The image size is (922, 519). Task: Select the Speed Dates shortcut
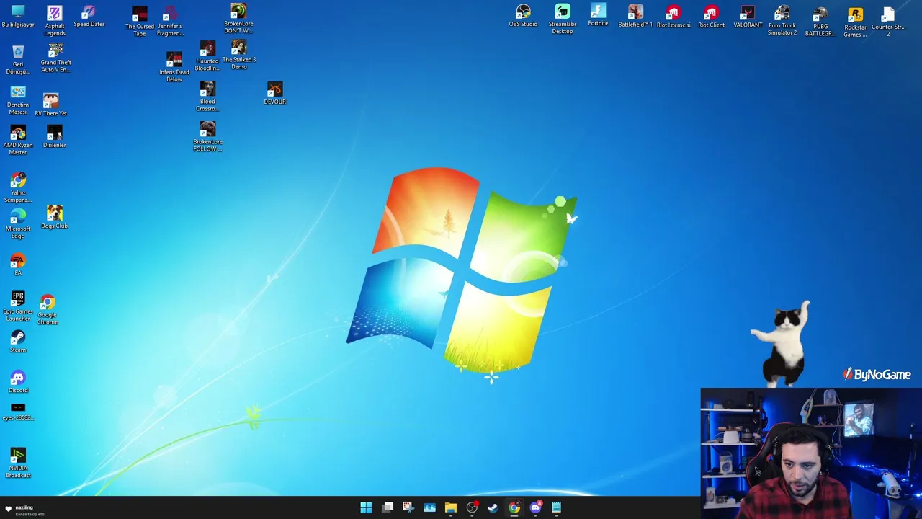[x=89, y=16]
